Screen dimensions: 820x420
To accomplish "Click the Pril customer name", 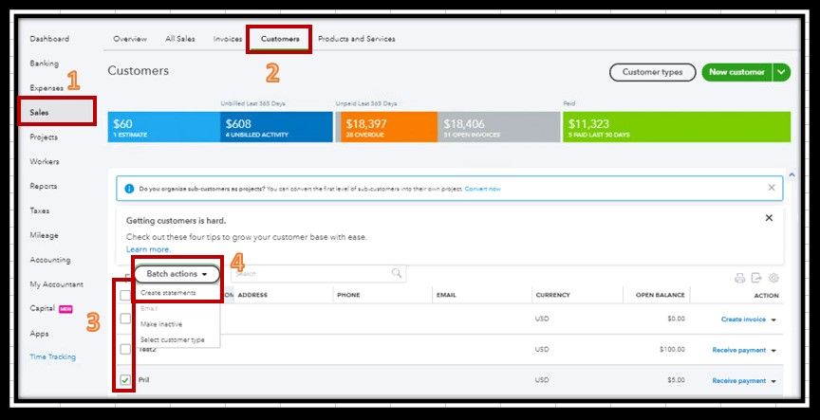I will pos(144,380).
